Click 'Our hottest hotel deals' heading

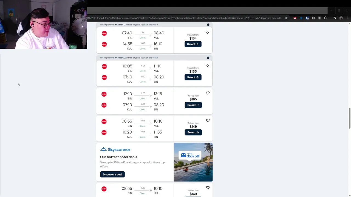pyautogui.click(x=118, y=157)
